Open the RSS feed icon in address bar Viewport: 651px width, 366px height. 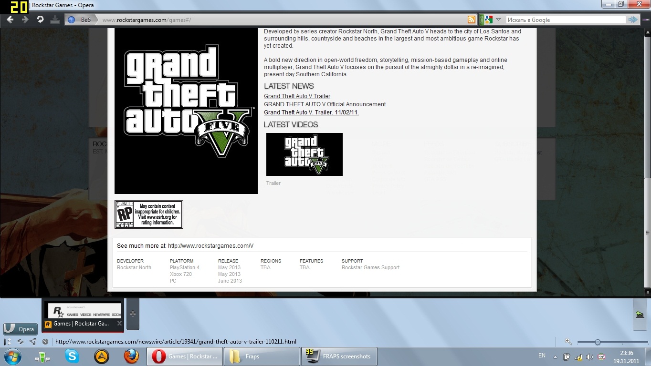tap(472, 20)
